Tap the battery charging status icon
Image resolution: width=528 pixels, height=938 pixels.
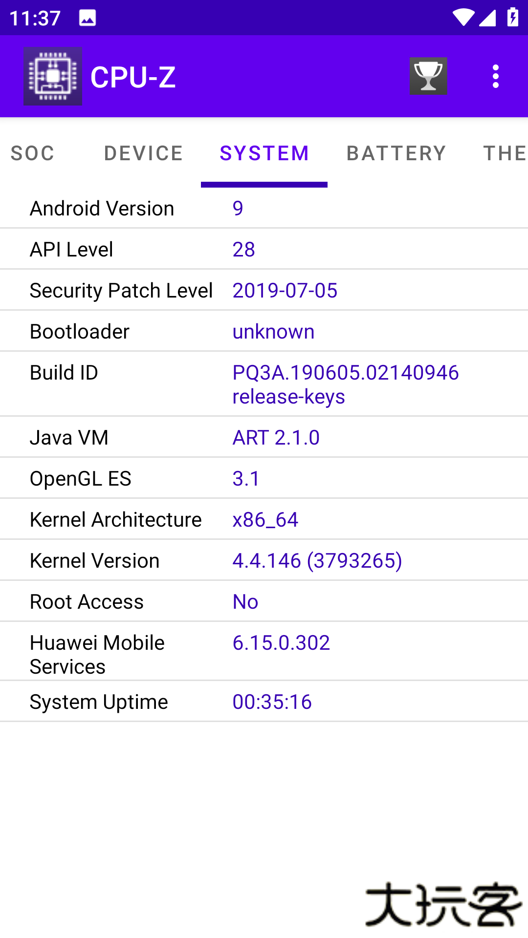(513, 18)
